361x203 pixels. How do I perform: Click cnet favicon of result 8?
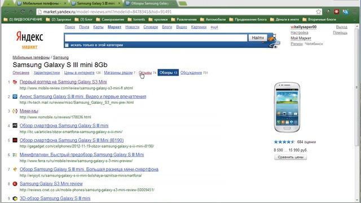(15, 184)
